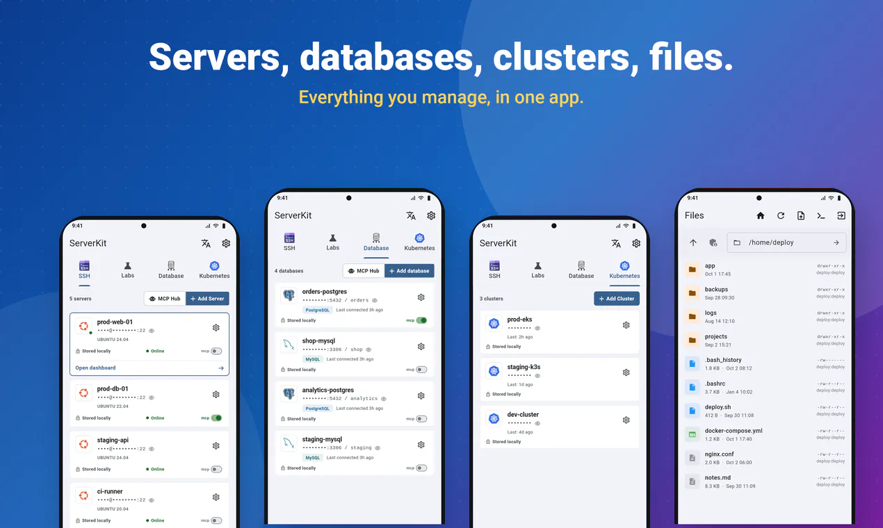Select Database tab on the 4 databases screen

tap(376, 242)
